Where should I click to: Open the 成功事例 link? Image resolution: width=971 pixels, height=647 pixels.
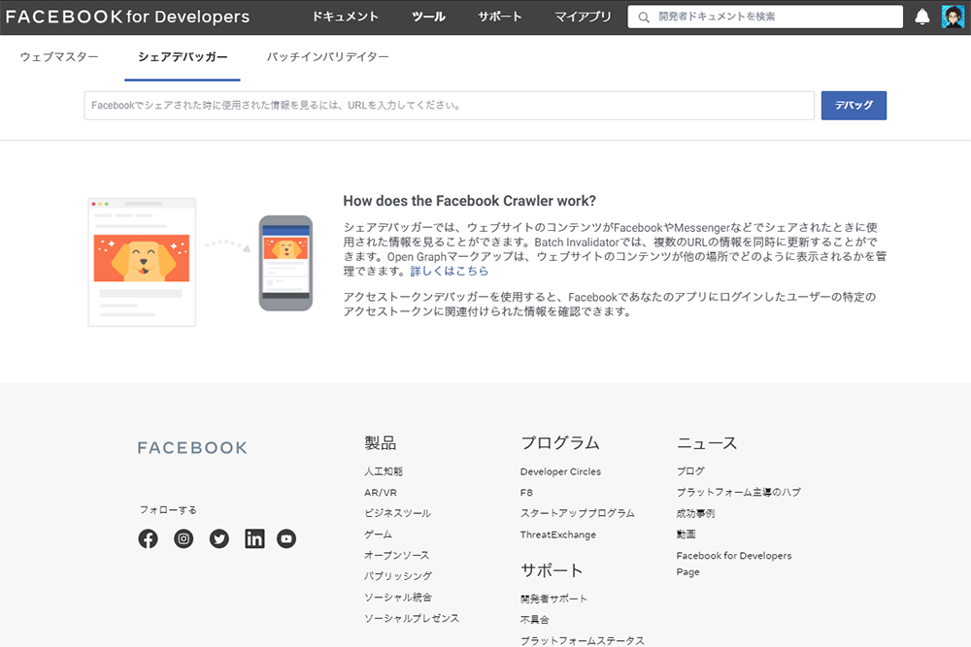(695, 513)
